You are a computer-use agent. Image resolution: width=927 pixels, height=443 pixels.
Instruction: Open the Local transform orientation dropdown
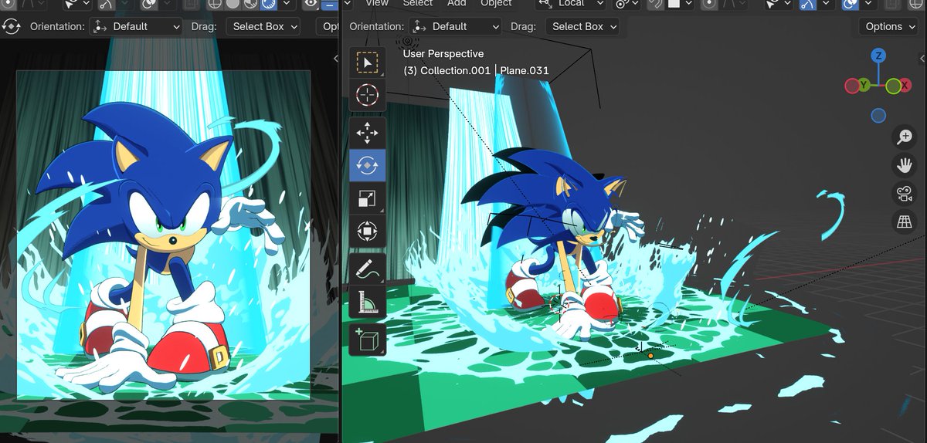coord(570,3)
